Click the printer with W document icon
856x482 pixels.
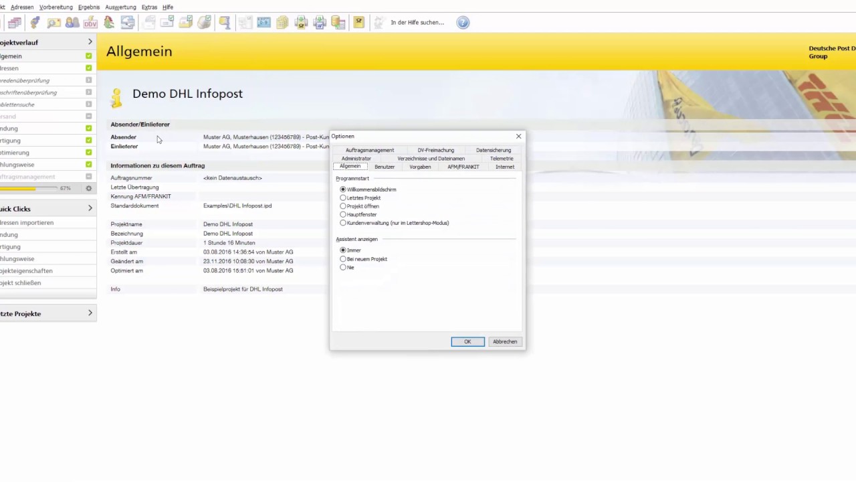[320, 23]
